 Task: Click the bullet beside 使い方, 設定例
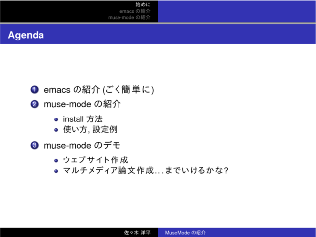pyautogui.click(x=57, y=129)
